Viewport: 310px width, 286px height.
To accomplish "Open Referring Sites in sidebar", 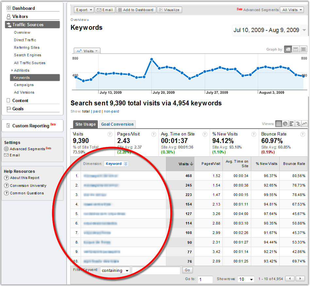I will click(26, 47).
